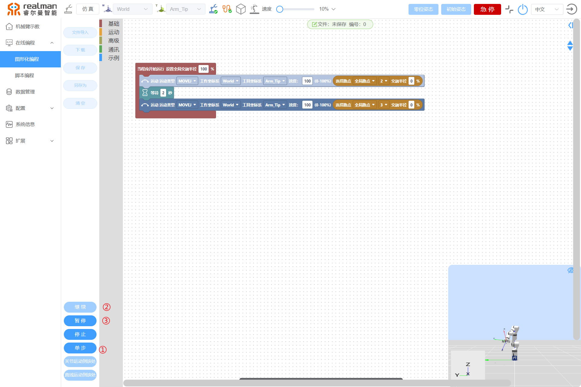Open the 中文 language dropdown
The height and width of the screenshot is (387, 581).
(x=547, y=9)
